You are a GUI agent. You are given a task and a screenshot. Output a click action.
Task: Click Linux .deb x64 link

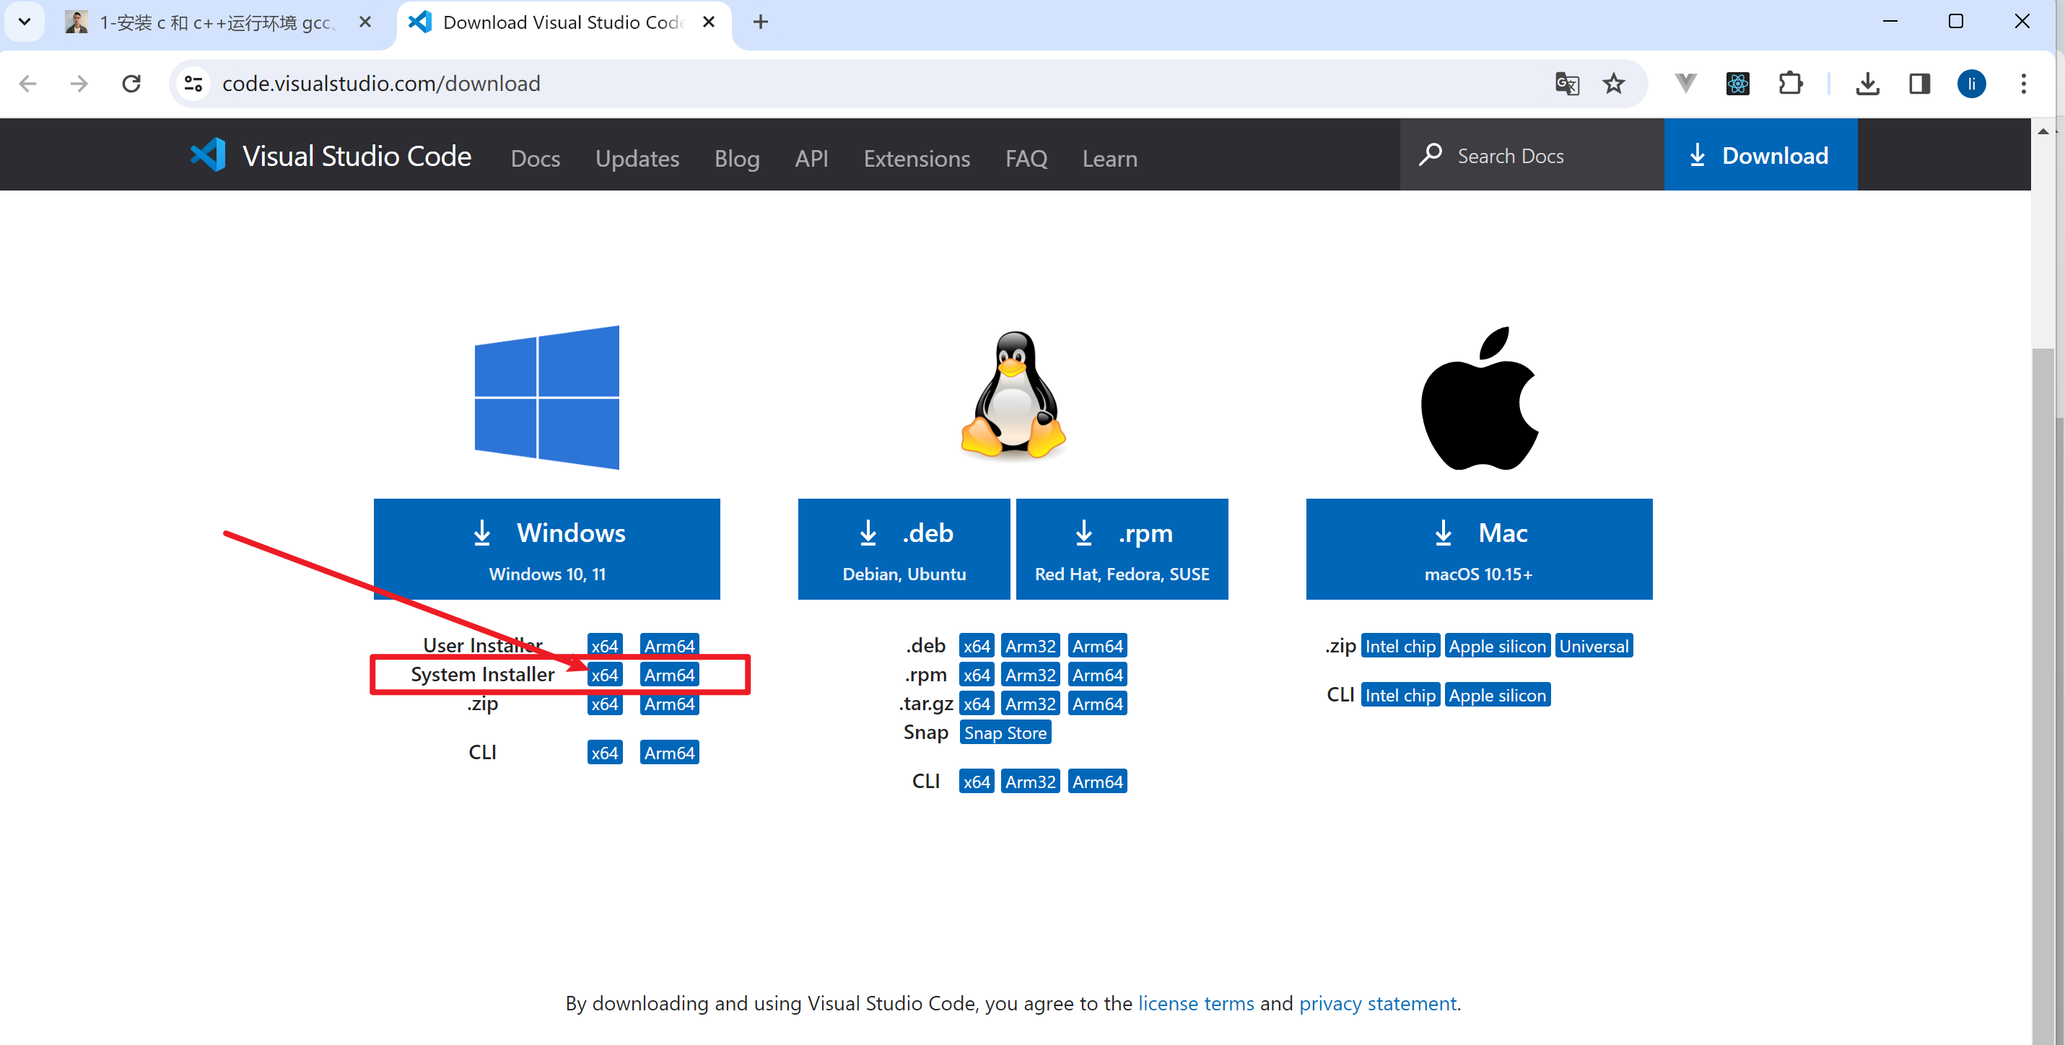(x=977, y=646)
